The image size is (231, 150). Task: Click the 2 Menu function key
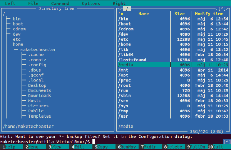35,147
